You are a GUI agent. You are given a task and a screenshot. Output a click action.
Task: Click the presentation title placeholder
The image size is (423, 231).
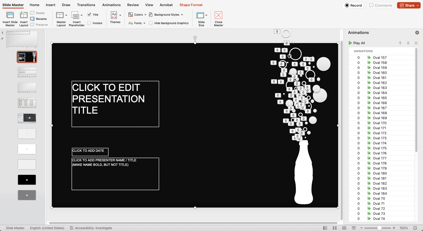(x=115, y=104)
